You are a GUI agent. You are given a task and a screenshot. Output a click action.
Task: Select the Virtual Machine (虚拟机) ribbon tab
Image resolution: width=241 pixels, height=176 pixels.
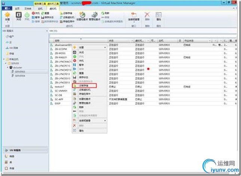pyautogui.click(x=53, y=9)
